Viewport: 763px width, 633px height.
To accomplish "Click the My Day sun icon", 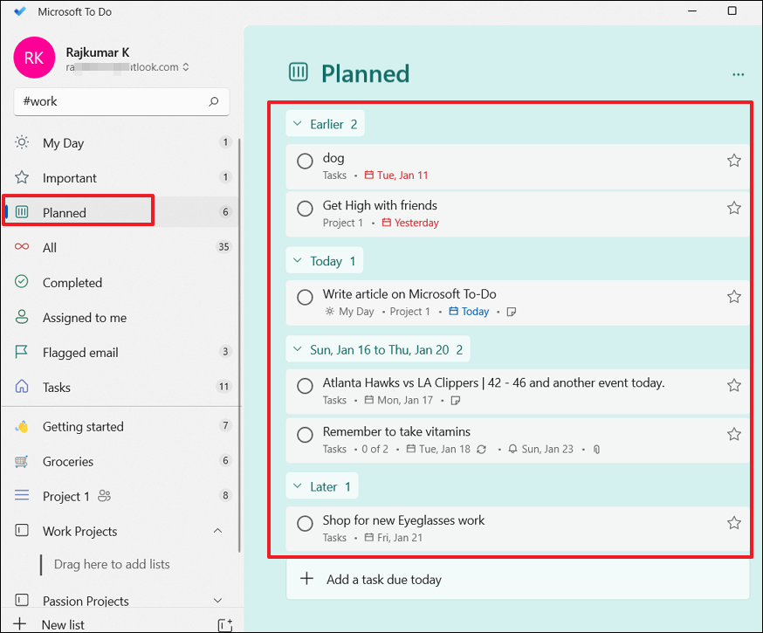I will tap(22, 142).
